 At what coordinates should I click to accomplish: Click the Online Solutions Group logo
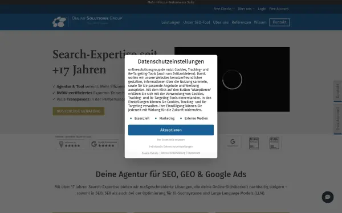(88, 22)
